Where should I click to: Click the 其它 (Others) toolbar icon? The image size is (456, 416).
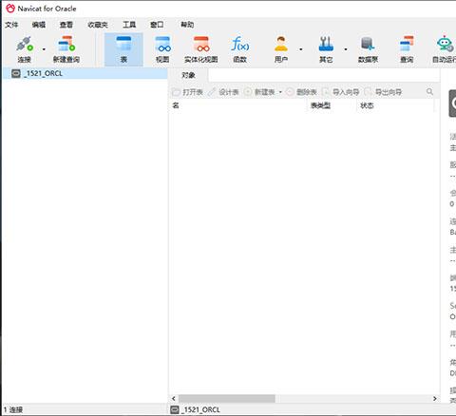(326, 49)
